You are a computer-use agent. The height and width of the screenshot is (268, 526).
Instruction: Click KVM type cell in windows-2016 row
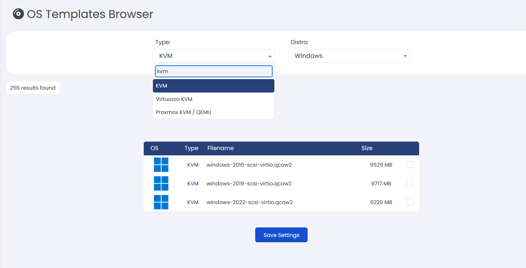tap(193, 165)
